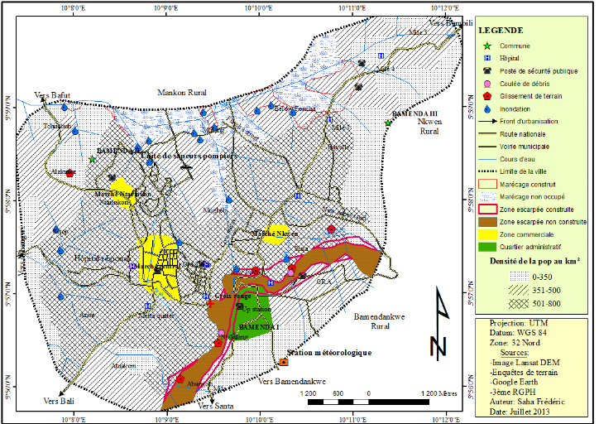Click the 351-500 density pattern swatch
The image size is (599, 424).
pyautogui.click(x=520, y=290)
